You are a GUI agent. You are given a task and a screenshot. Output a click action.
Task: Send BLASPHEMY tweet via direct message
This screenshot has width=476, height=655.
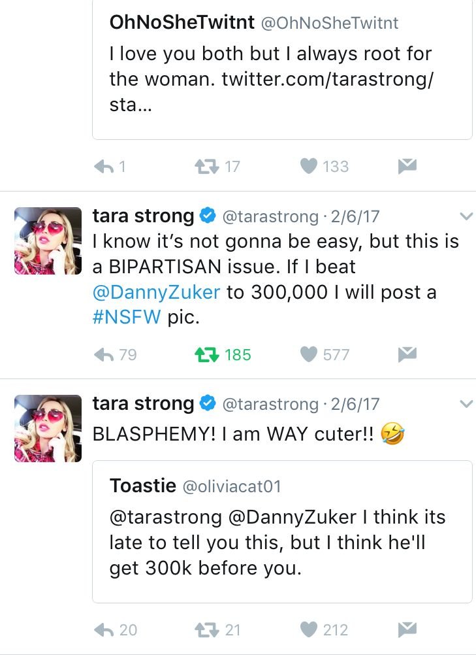pos(407,630)
